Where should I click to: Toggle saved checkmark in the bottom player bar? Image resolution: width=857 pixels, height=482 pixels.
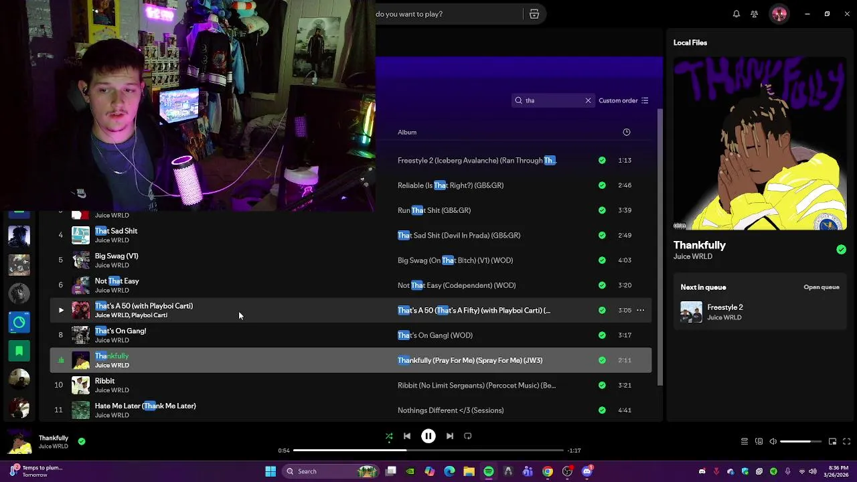pyautogui.click(x=82, y=442)
